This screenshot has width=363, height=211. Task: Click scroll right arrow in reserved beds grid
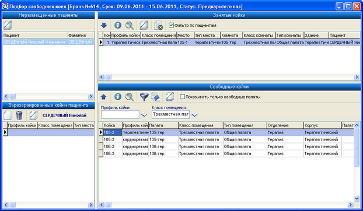91,205
